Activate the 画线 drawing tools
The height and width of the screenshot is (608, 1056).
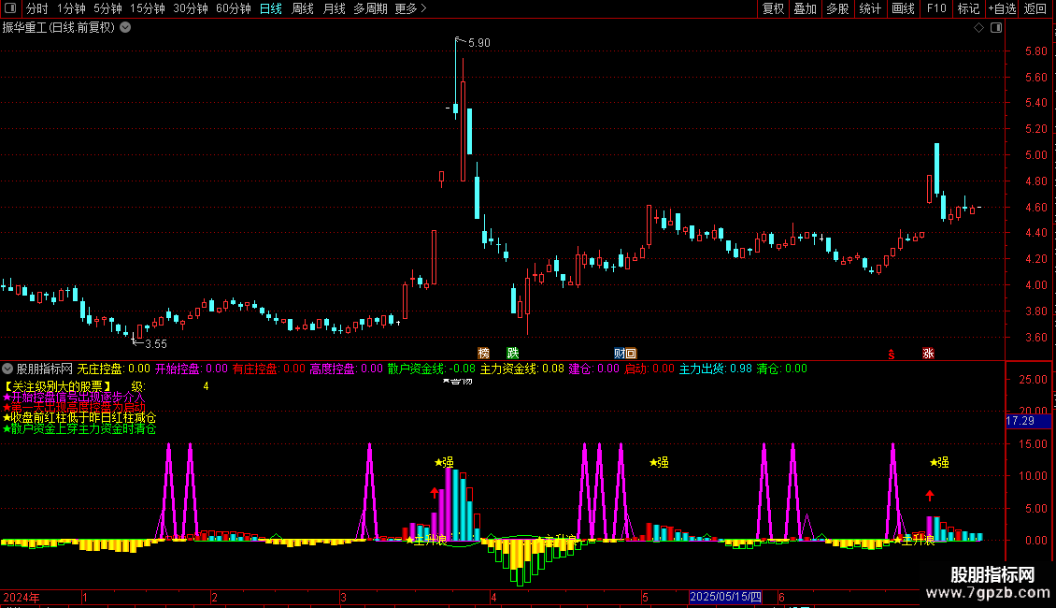coord(903,8)
